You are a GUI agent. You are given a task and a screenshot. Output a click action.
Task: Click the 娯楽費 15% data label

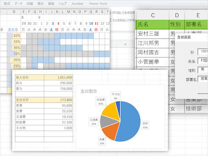101,102
